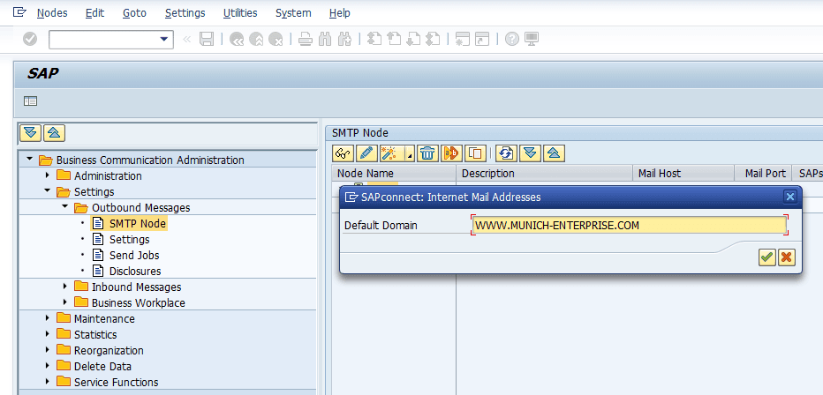Click the Save floppy disk icon
Screen dimensions: 823x395
(x=207, y=40)
